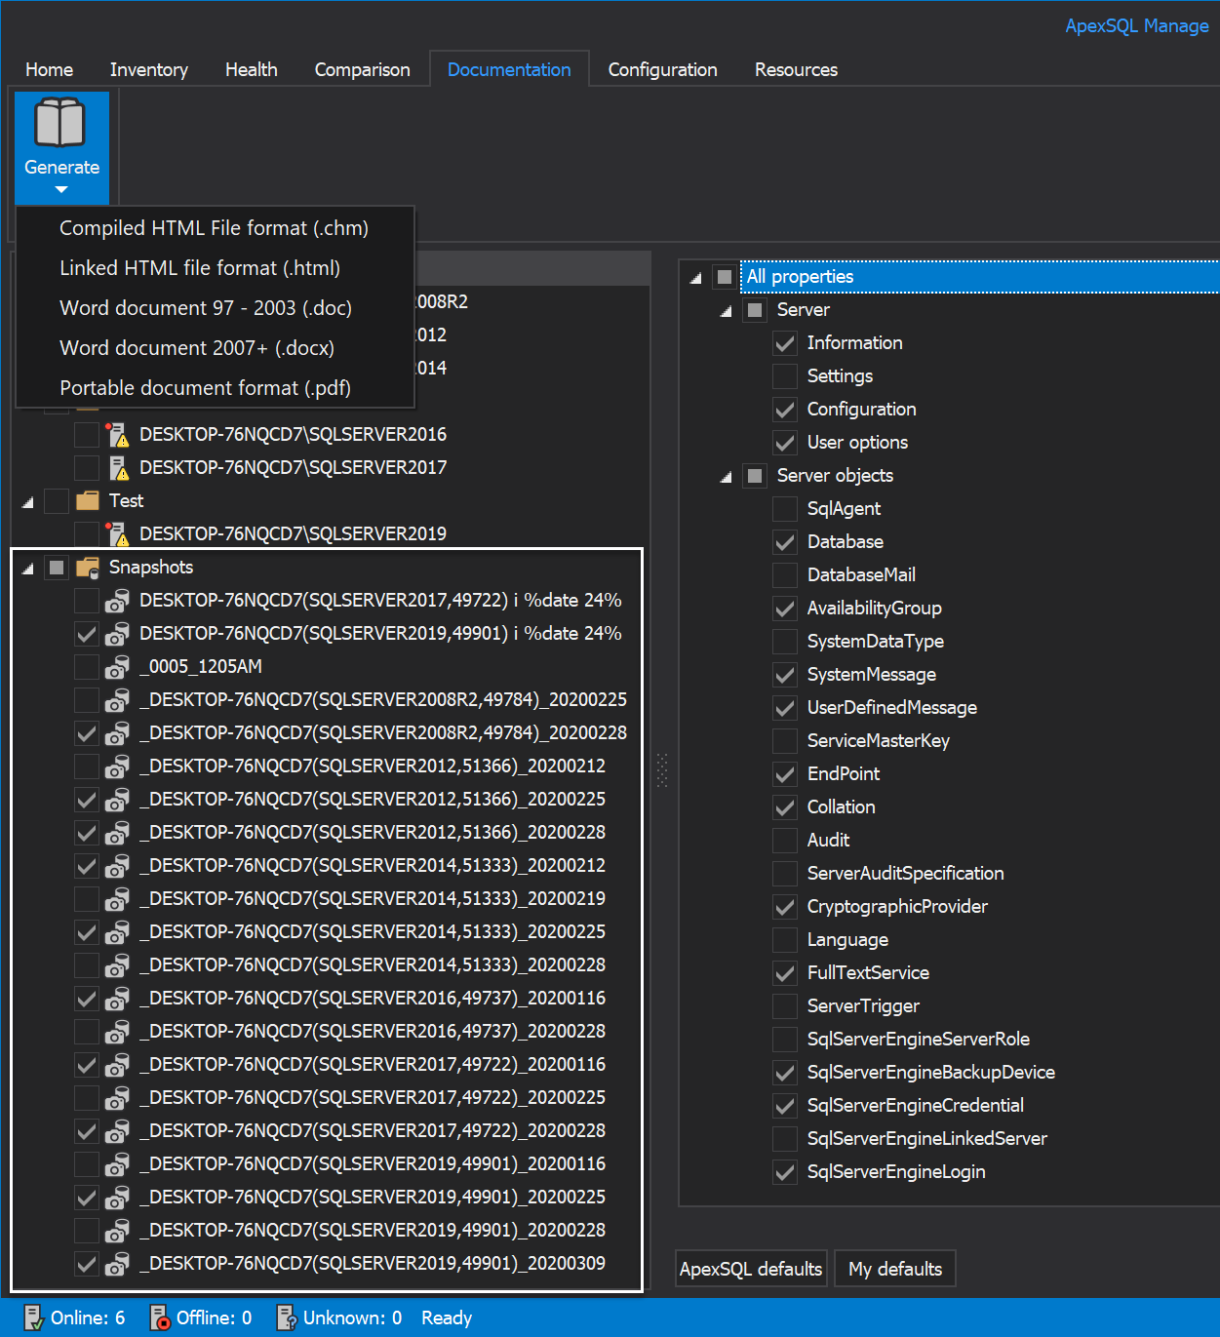Viewport: 1220px width, 1337px height.
Task: Select Portable document format (.pdf) option
Action: pyautogui.click(x=215, y=388)
